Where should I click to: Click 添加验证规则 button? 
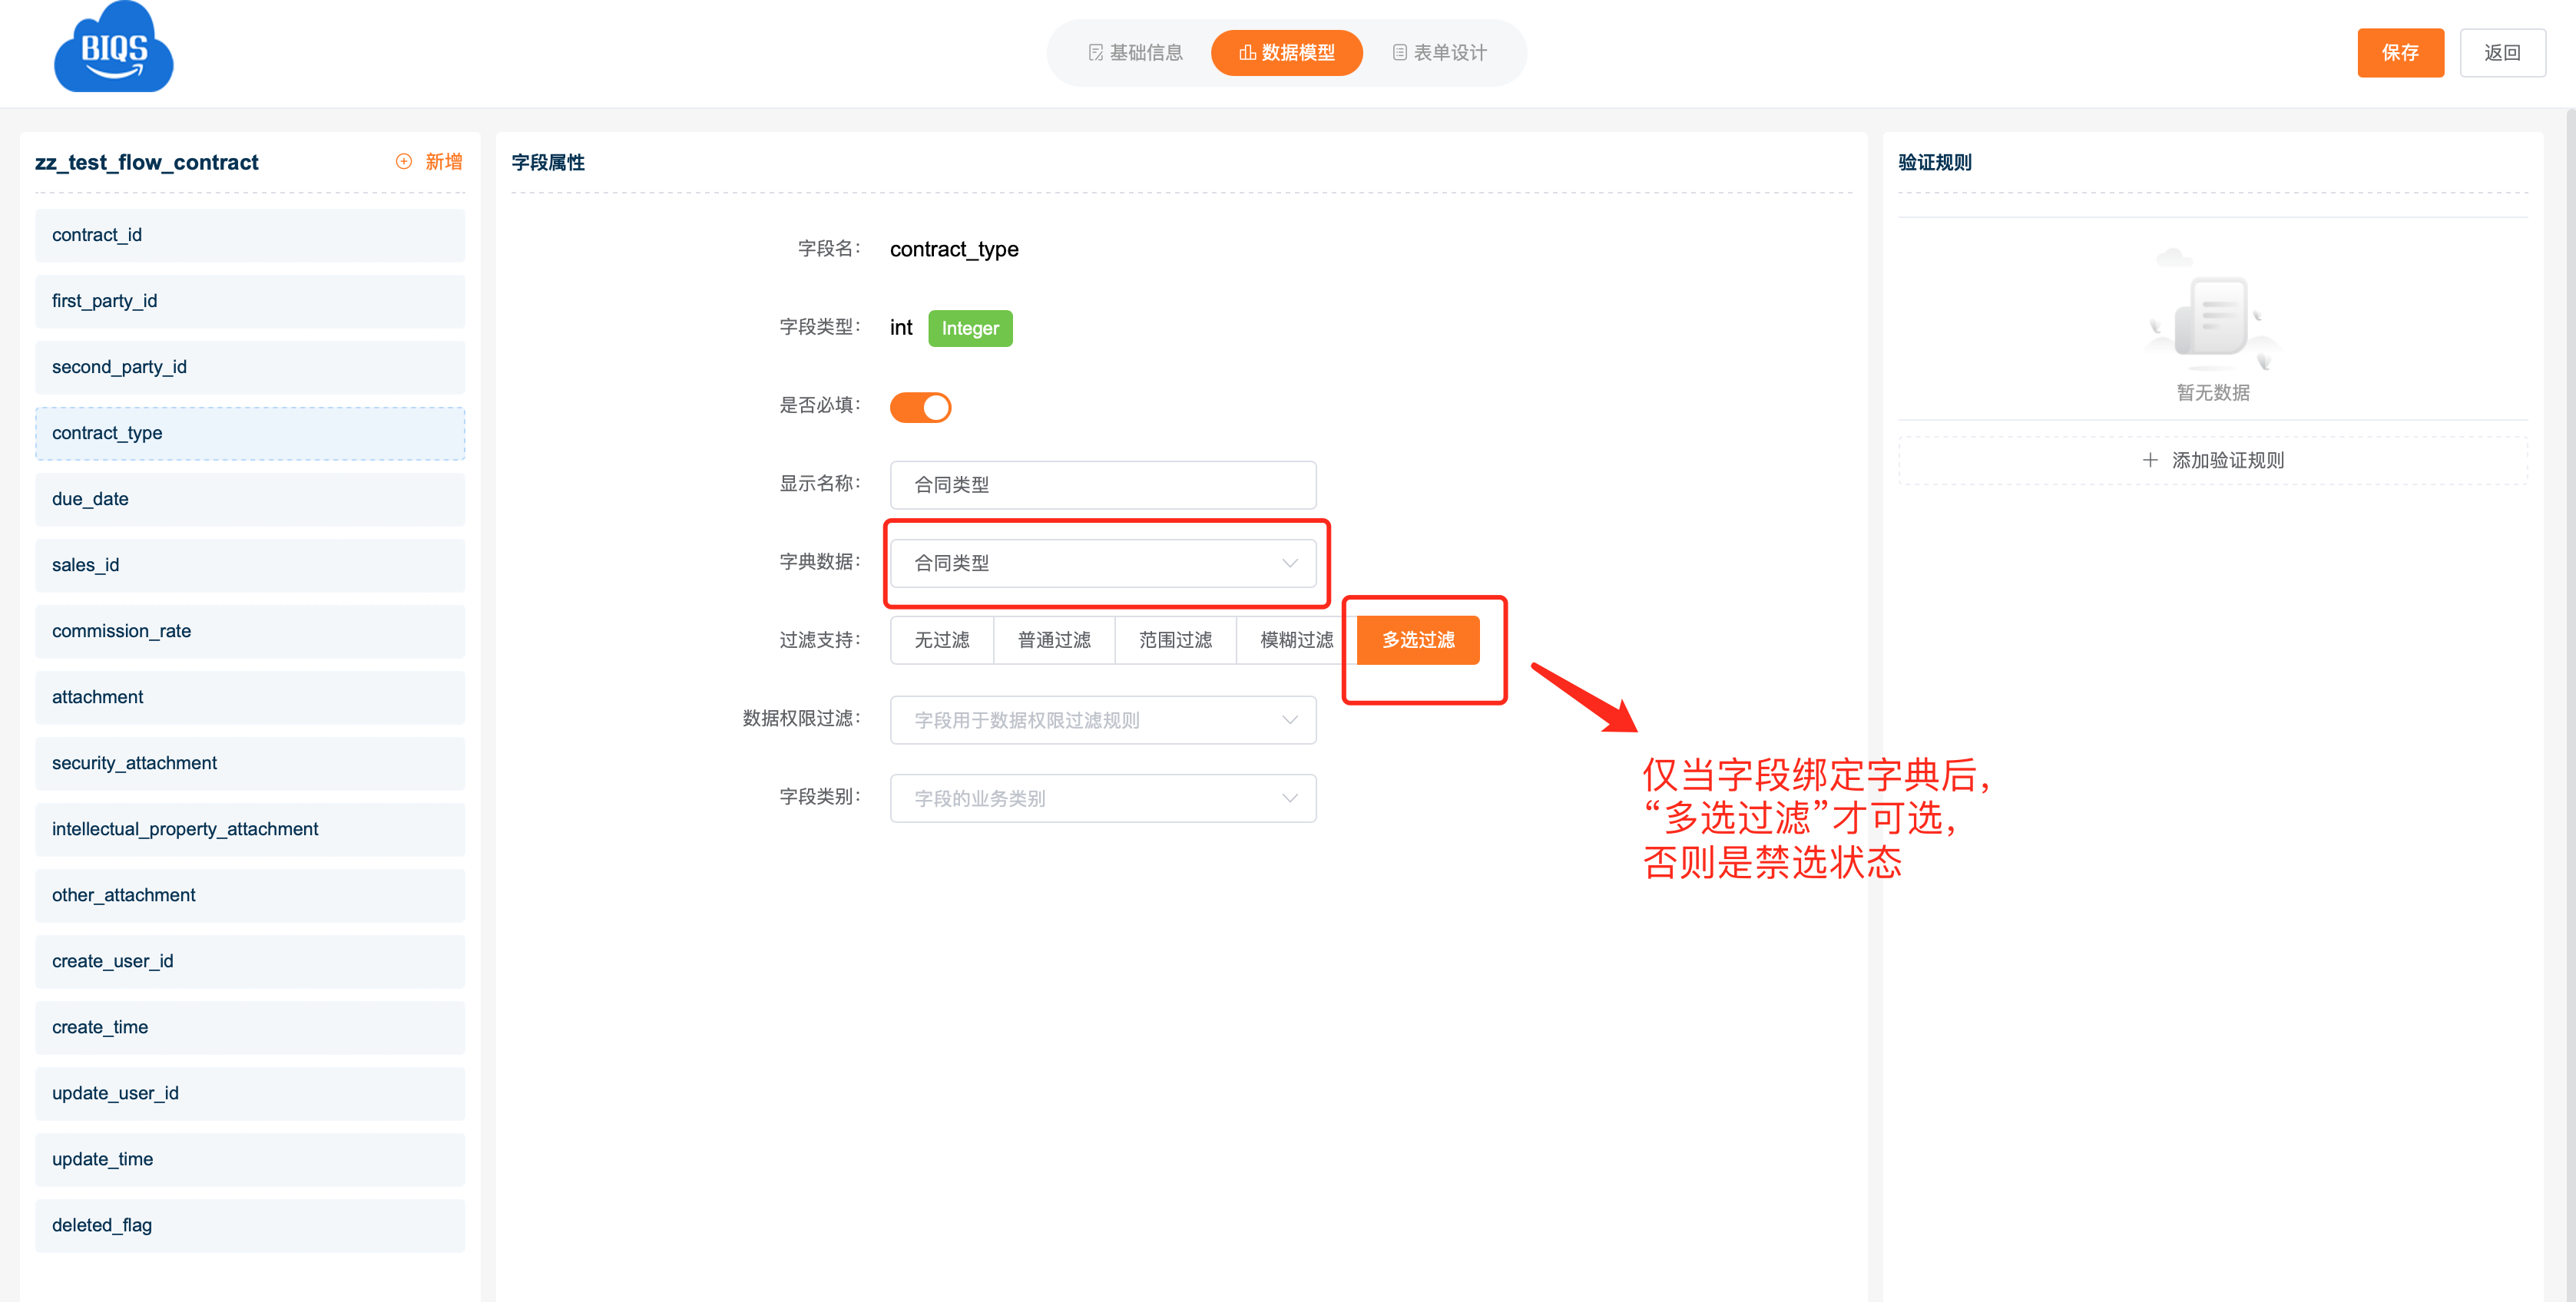(x=2212, y=461)
